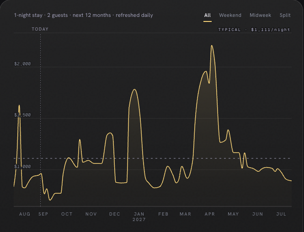Viewport: 304px width, 232px height.
Task: Click the highest price peak in April
Action: [x=212, y=46]
